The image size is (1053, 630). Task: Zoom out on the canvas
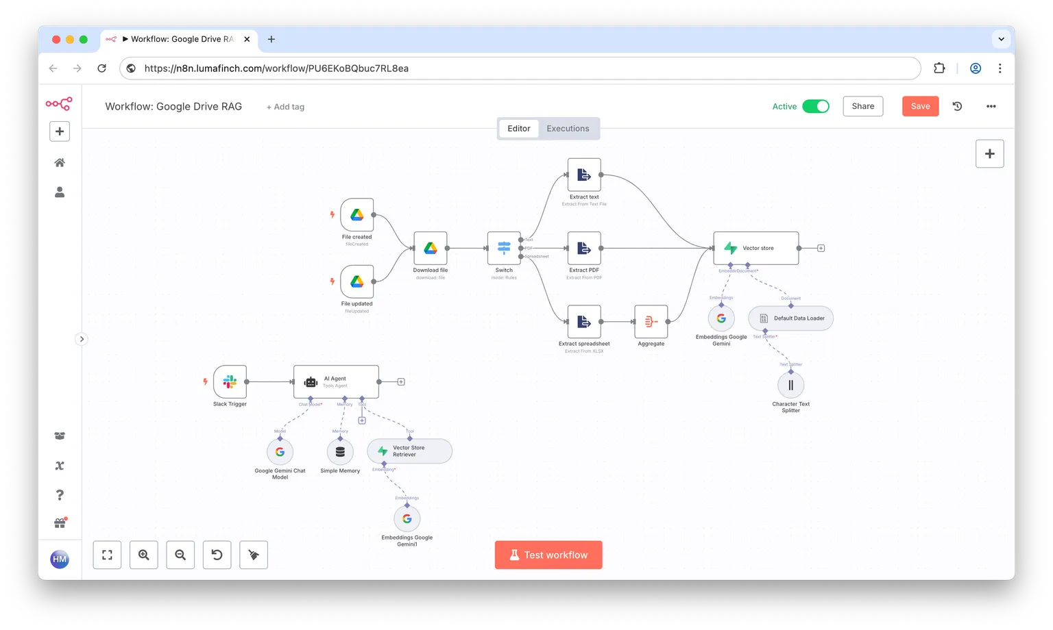pyautogui.click(x=180, y=555)
